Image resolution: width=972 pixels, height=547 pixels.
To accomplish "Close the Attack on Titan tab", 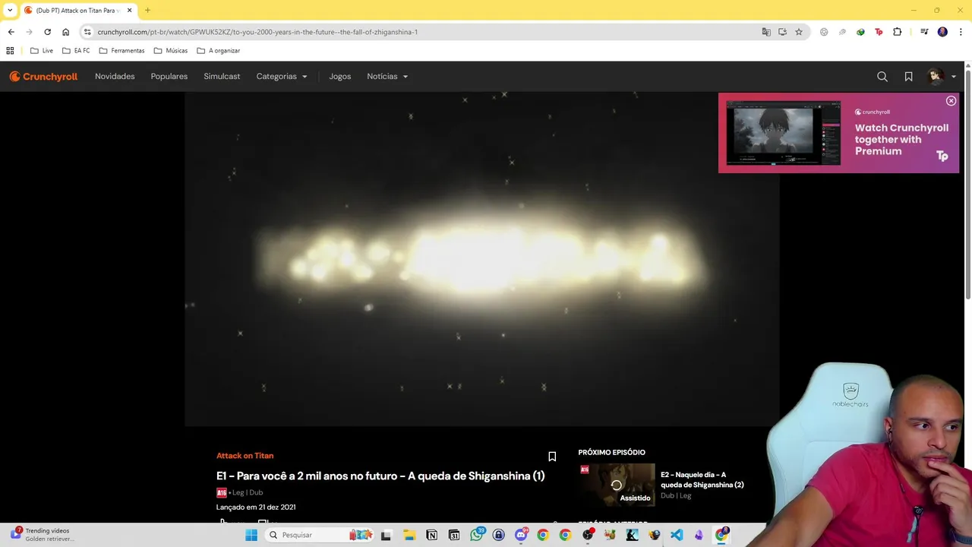I will coord(129,11).
